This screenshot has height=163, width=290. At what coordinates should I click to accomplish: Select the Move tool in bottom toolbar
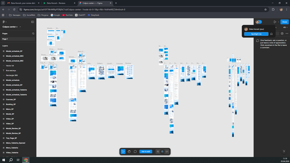coord(123,152)
